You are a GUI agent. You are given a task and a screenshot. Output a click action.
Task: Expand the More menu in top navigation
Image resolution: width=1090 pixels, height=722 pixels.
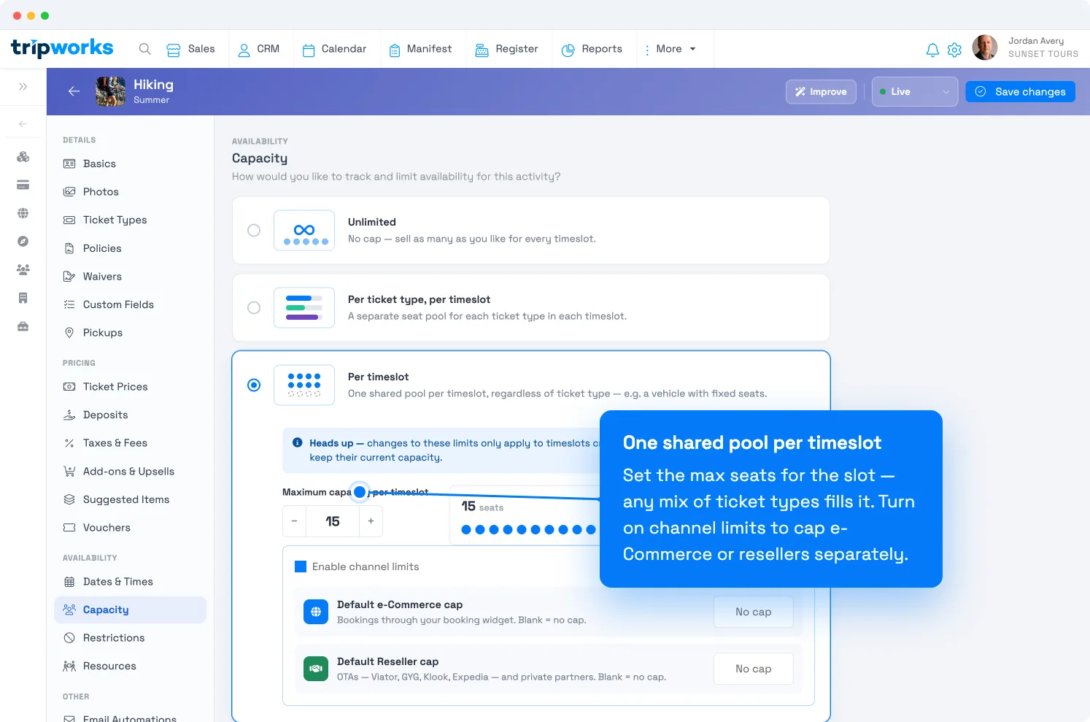click(x=670, y=49)
